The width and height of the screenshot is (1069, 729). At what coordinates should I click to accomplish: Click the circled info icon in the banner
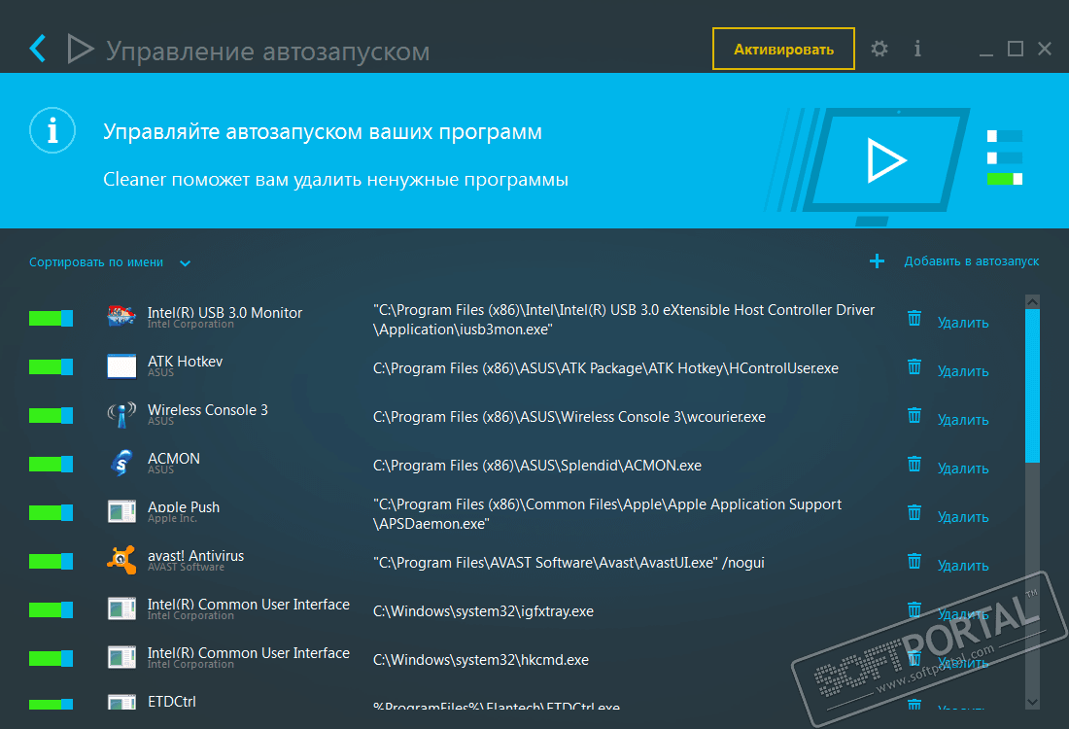52,130
